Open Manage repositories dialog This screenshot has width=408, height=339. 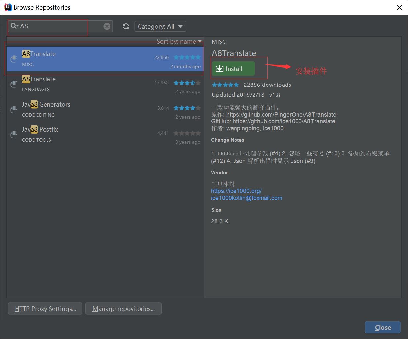(x=123, y=309)
